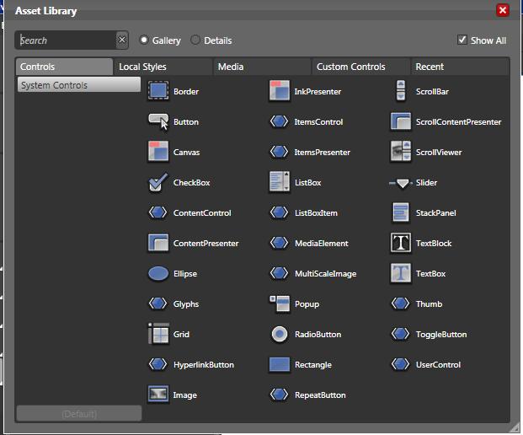Choose the Rectangle shape icon
This screenshot has height=435, width=523.
pyautogui.click(x=280, y=364)
